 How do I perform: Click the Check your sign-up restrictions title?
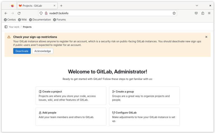[x=35, y=37]
